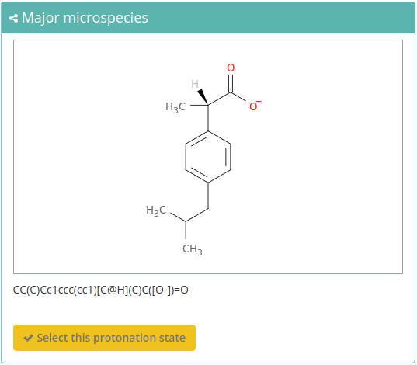
Task: Click the benzene ring in the structure
Action: 208,157
